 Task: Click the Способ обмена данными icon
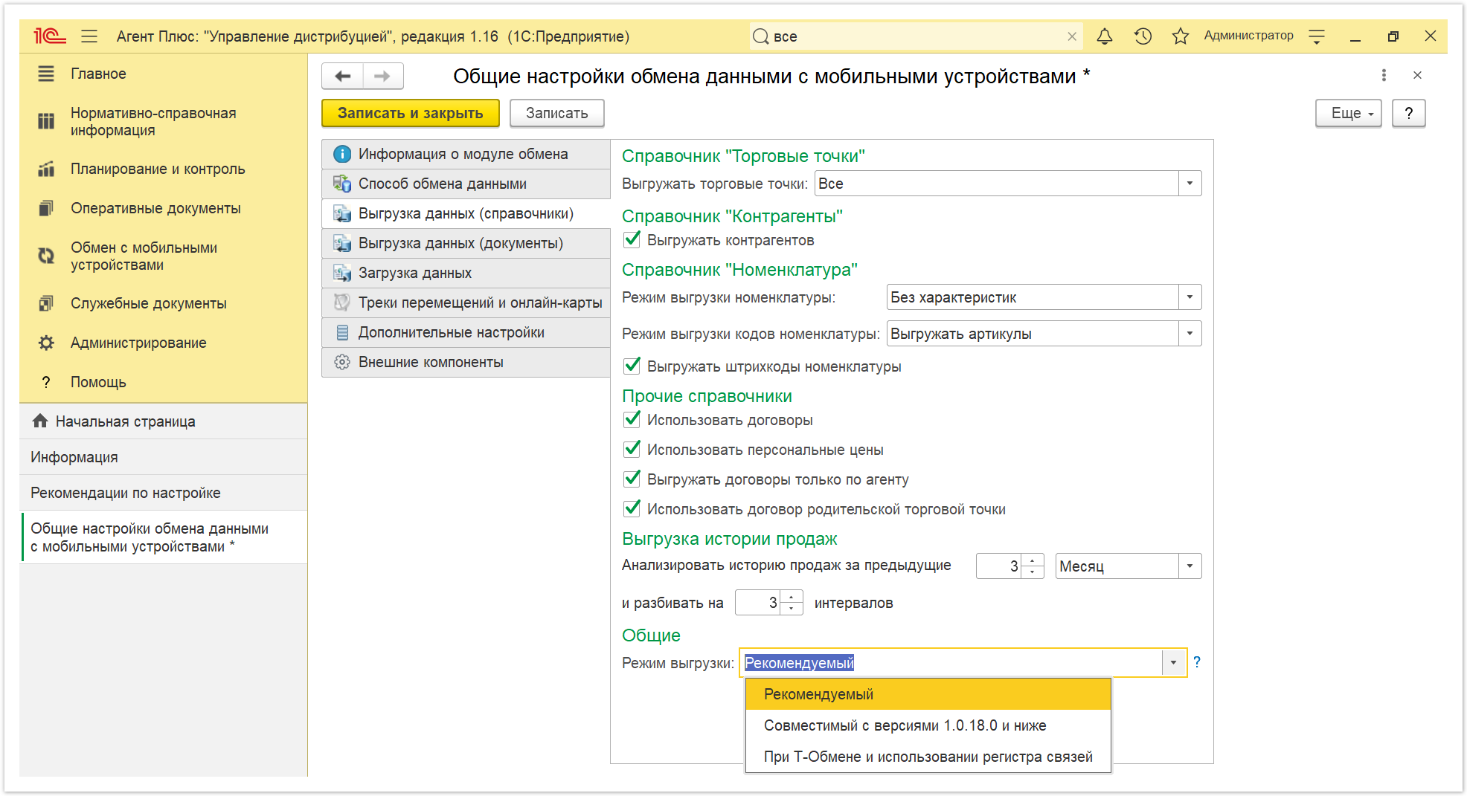tap(342, 184)
